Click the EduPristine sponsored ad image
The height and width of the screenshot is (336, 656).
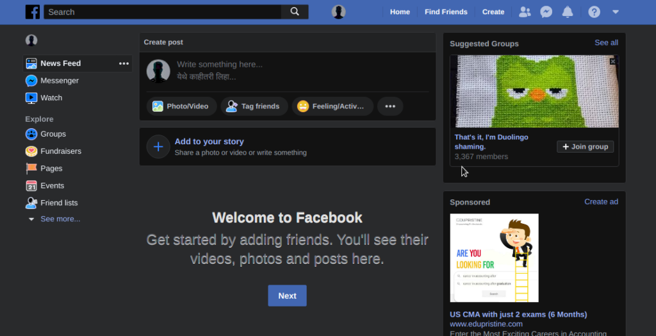pos(494,258)
